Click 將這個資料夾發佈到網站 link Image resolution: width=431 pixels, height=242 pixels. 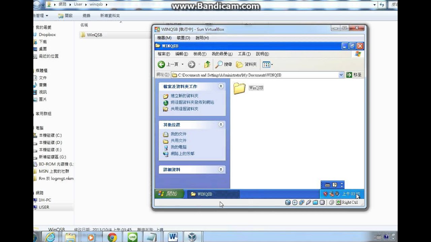(x=192, y=102)
